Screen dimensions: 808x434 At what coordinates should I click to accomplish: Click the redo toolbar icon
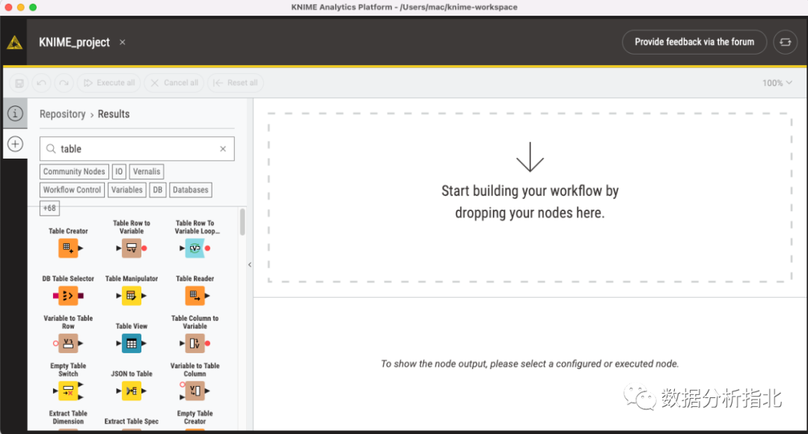(x=64, y=83)
